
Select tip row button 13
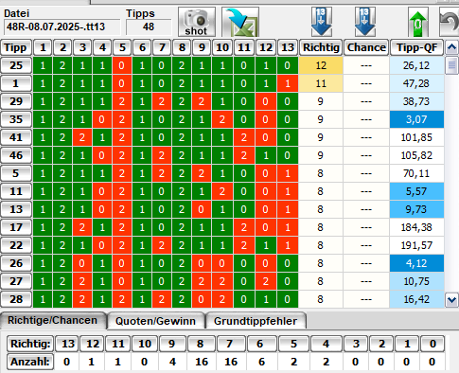(16, 209)
